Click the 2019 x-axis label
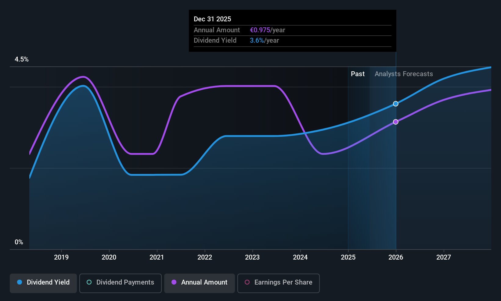 [61, 257]
